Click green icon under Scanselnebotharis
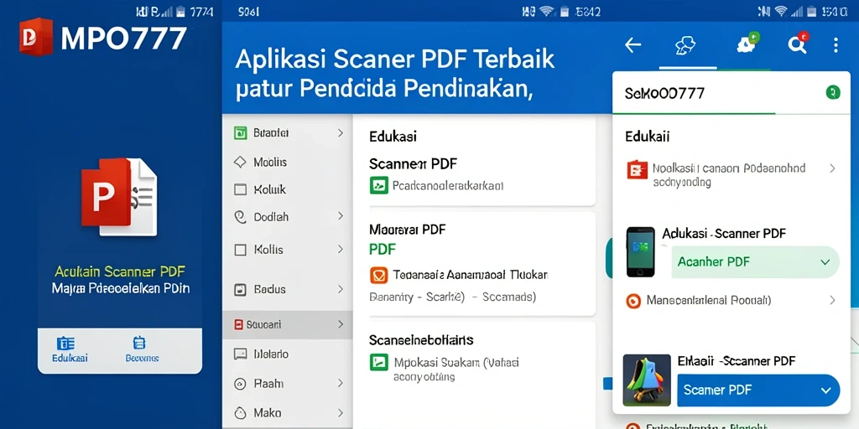Viewport: 859px width, 429px height. 378,362
